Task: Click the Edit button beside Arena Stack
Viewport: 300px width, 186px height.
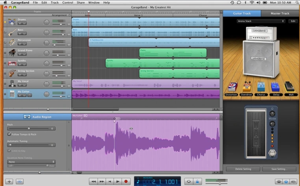Action: point(293,21)
